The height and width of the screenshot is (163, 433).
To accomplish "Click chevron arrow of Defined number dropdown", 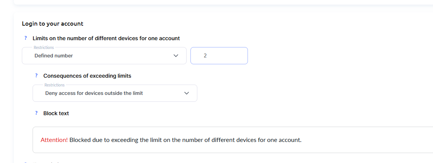I will (176, 56).
